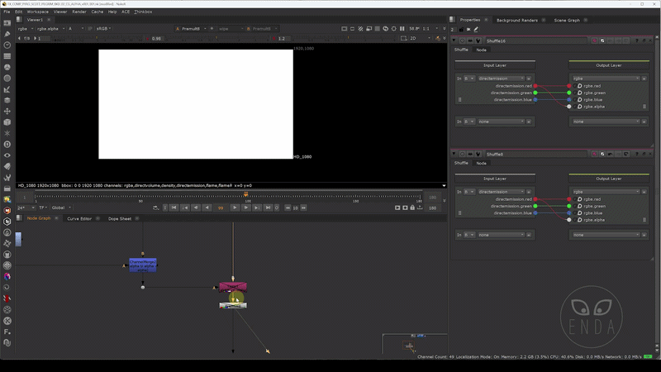Viewport: 661px width, 372px height.
Task: Open the Render menu
Action: coord(78,12)
